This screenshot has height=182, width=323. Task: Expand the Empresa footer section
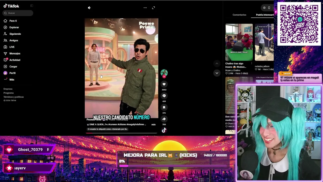[8, 89]
